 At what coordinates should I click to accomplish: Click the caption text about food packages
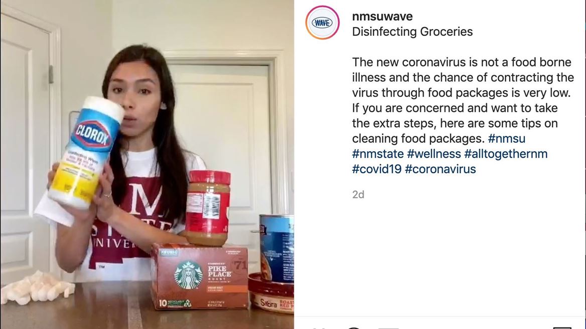click(x=463, y=100)
